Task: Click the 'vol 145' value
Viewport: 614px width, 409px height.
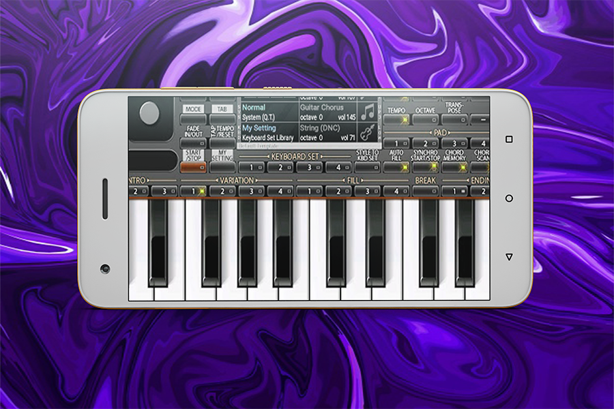Action: (x=347, y=117)
